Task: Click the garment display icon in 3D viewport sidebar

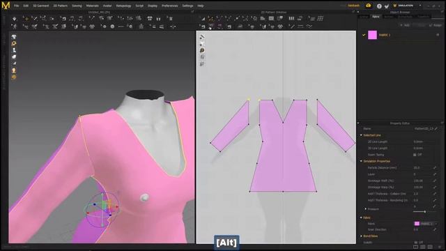Action: pos(14,37)
